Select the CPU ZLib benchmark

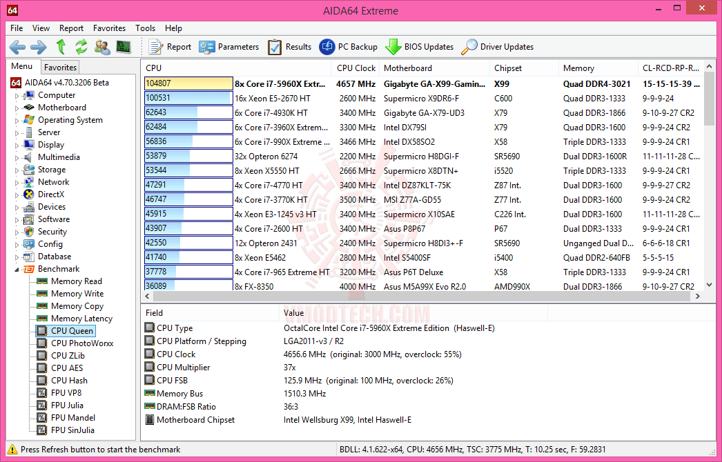(x=68, y=356)
